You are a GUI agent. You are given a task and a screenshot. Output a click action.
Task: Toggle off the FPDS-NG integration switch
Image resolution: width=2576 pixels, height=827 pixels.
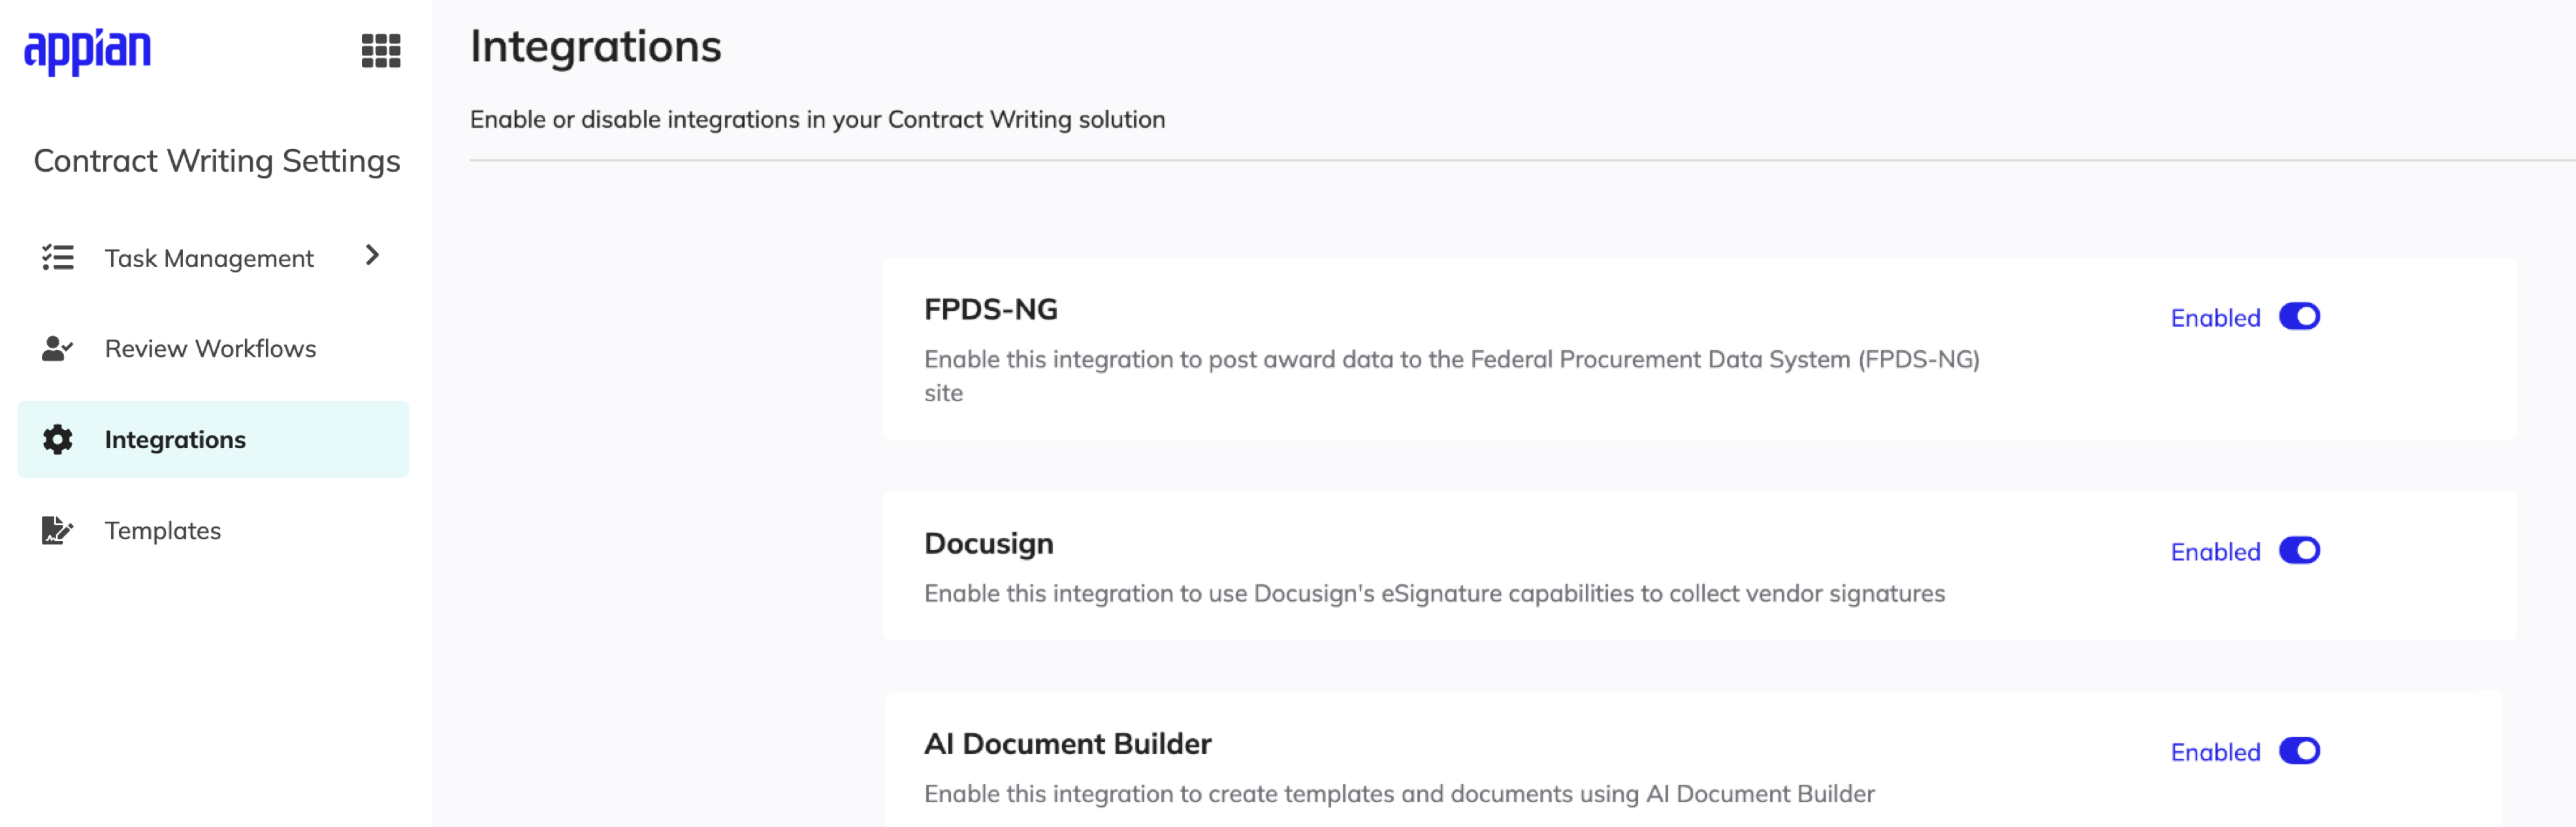2299,317
